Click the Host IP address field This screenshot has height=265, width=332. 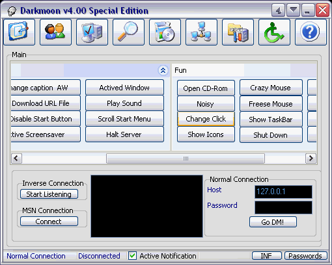coord(283,192)
